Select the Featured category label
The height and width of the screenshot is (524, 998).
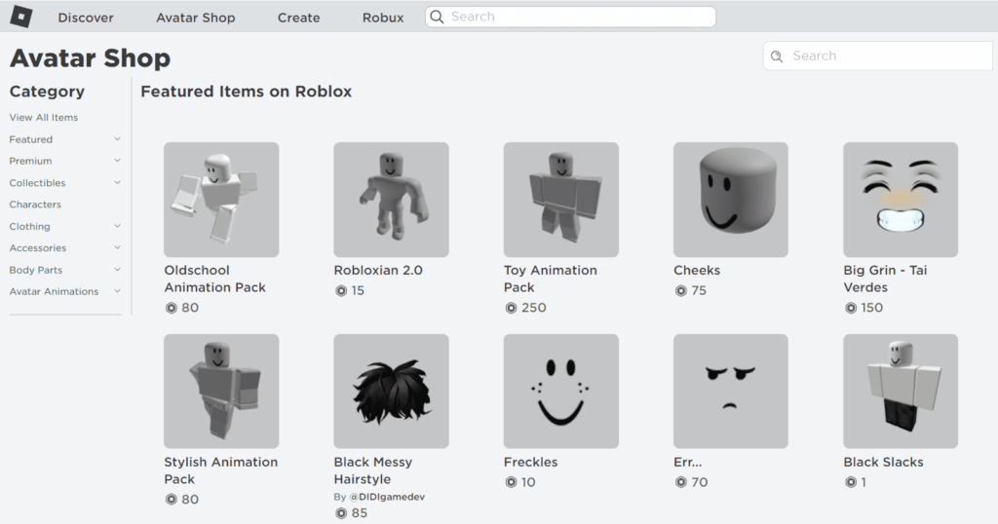pos(30,139)
